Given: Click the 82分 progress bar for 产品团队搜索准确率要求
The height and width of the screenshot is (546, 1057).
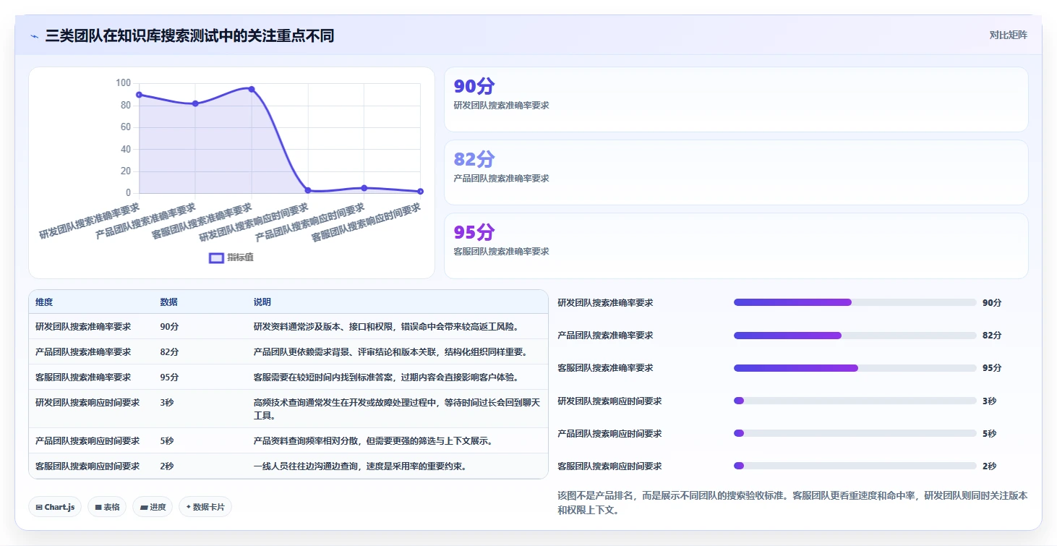Looking at the screenshot, I should 855,336.
